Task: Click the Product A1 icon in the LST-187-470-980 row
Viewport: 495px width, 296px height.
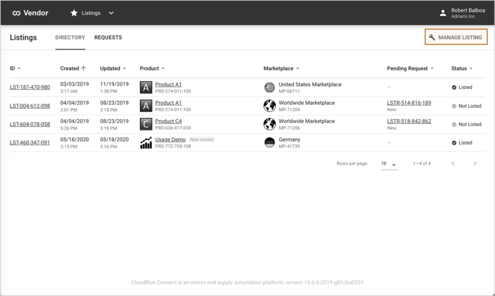Action: point(146,87)
